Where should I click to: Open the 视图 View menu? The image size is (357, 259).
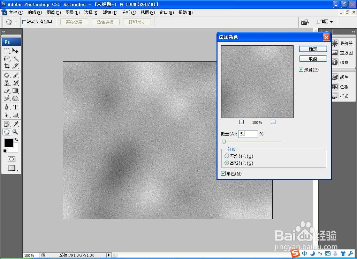pyautogui.click(x=148, y=13)
